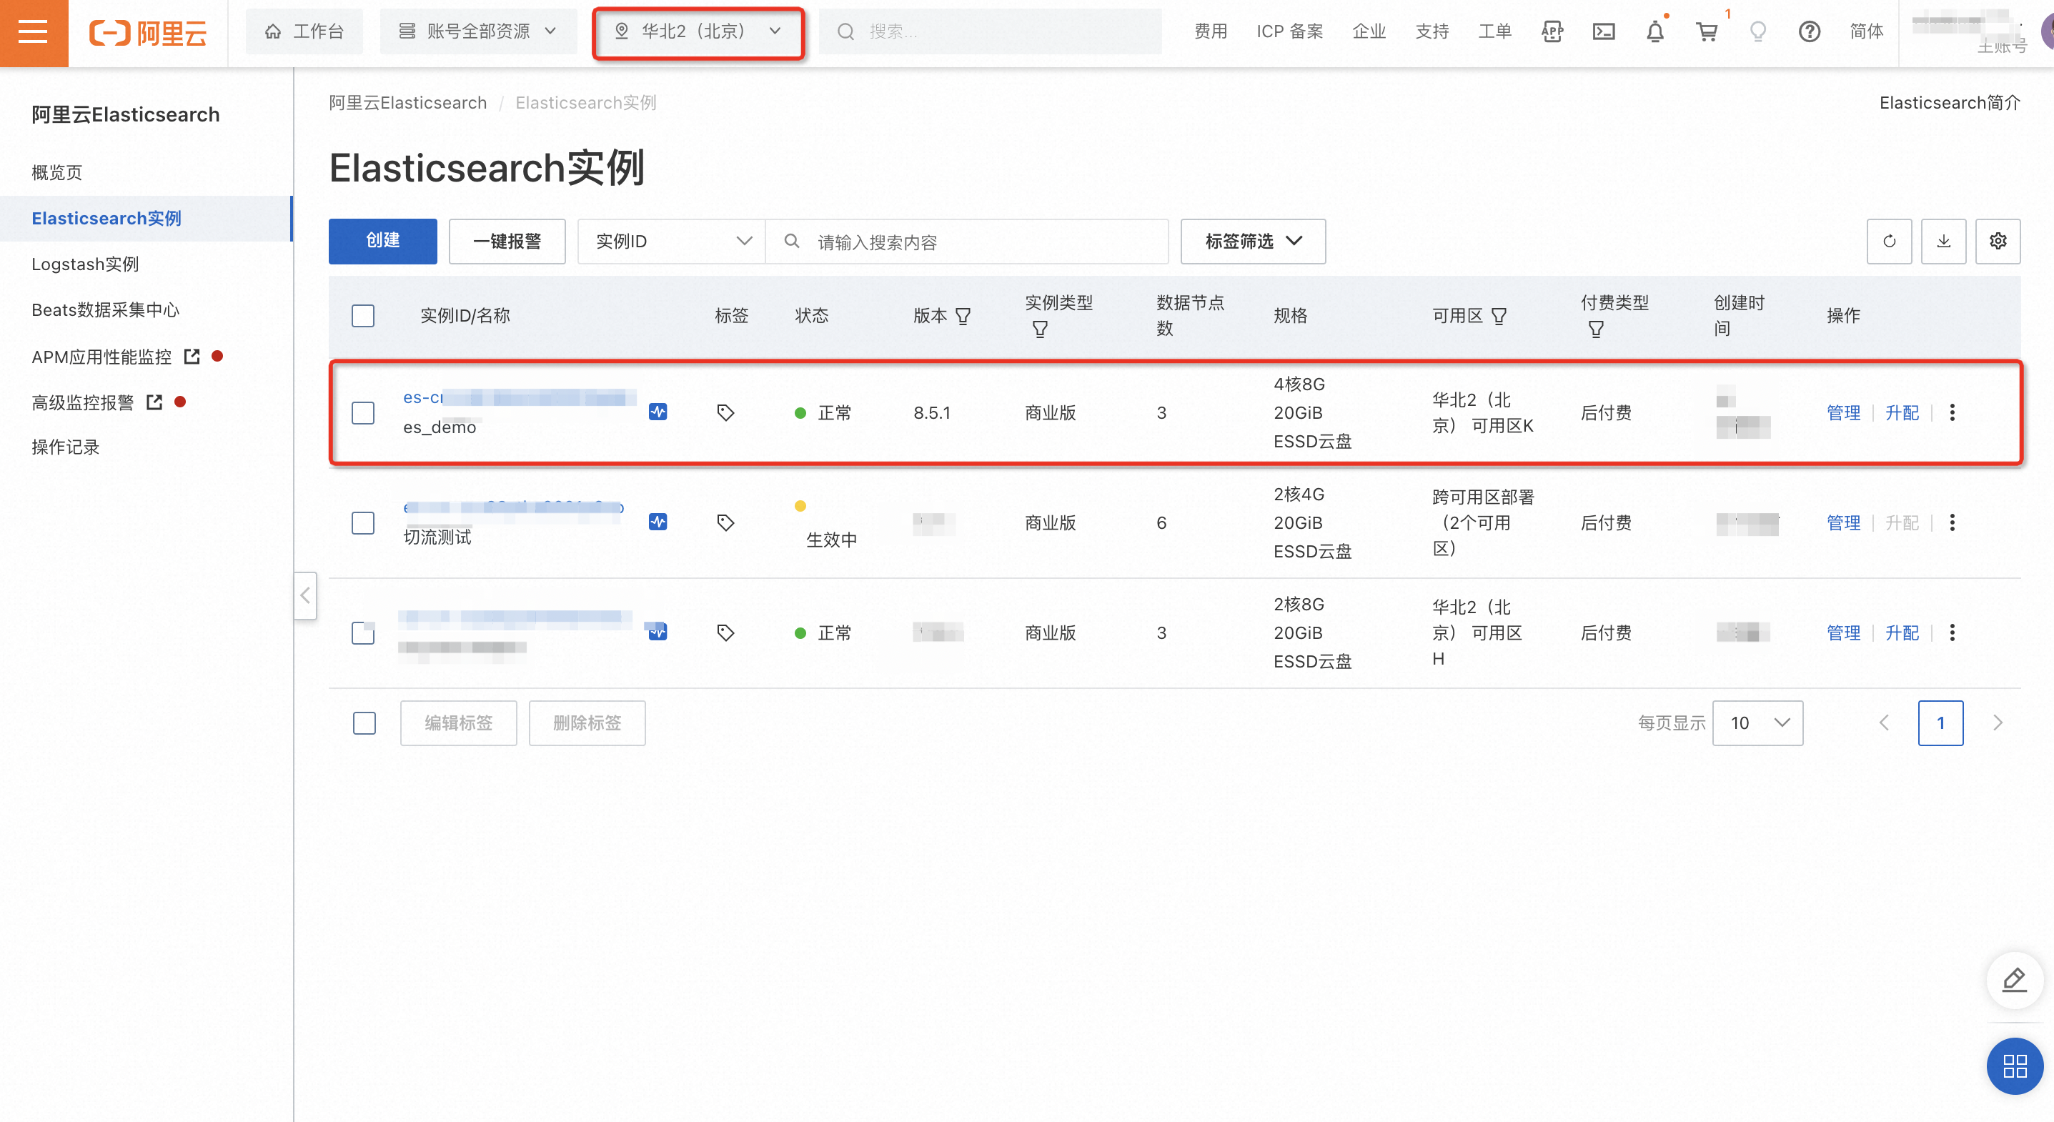This screenshot has width=2054, height=1122.
Task: Click 升配 for 2核8G instance
Action: tap(1902, 633)
